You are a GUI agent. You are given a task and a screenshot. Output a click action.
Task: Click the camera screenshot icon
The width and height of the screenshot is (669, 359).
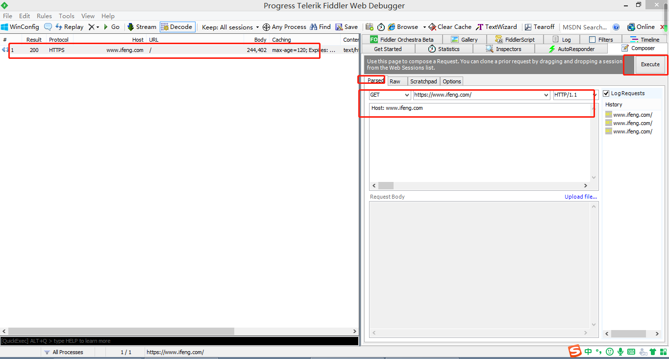pos(370,27)
